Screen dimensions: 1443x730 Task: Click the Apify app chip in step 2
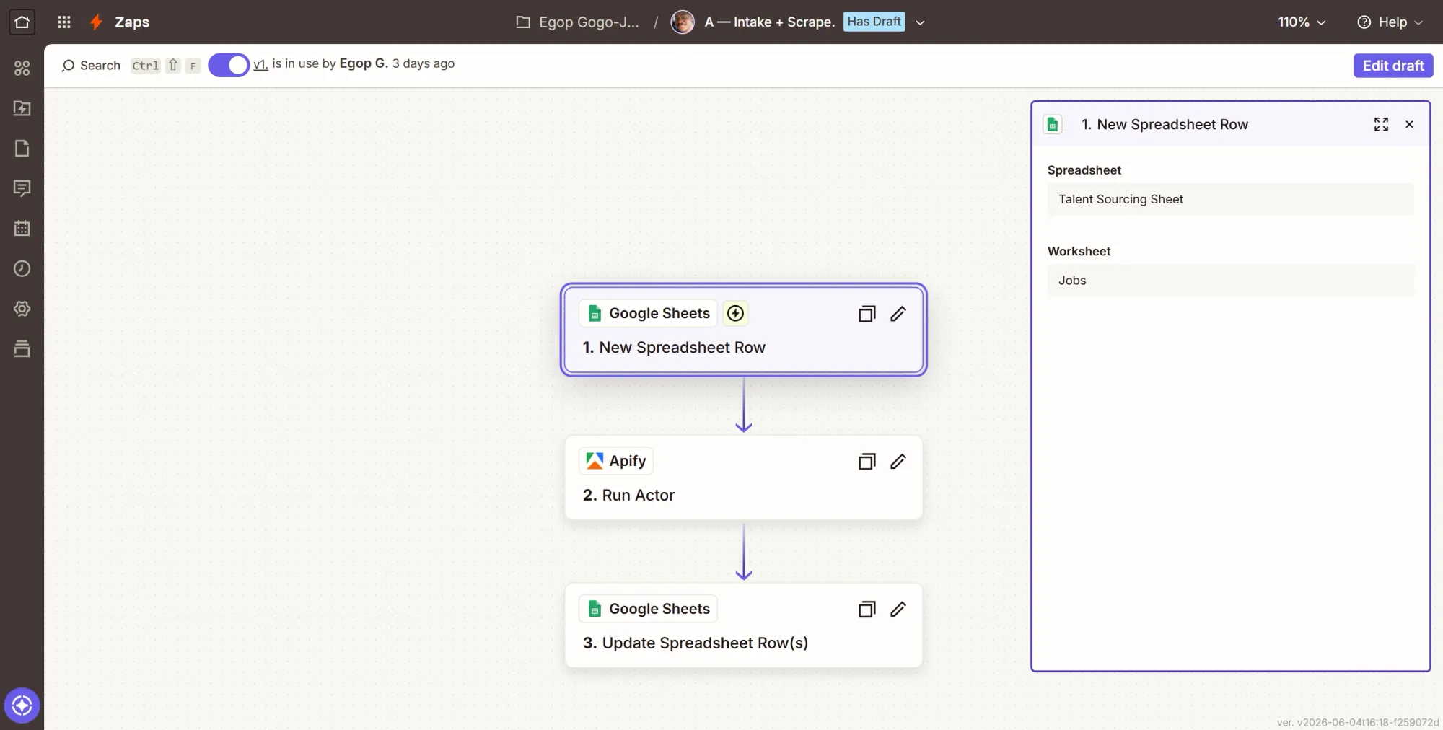[x=616, y=461]
